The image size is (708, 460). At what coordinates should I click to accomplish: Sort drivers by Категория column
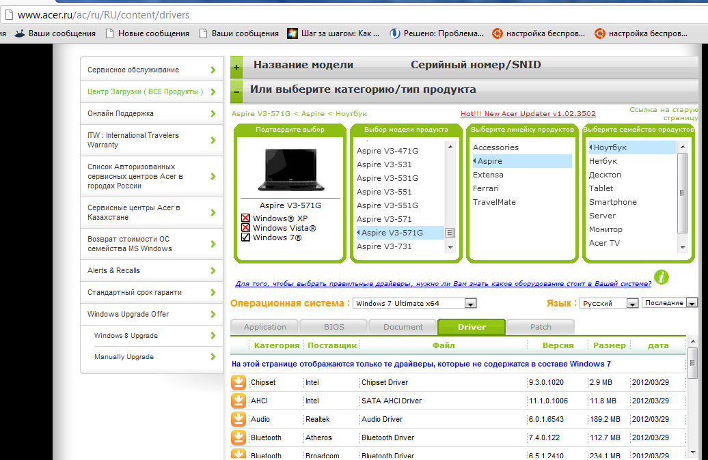277,345
